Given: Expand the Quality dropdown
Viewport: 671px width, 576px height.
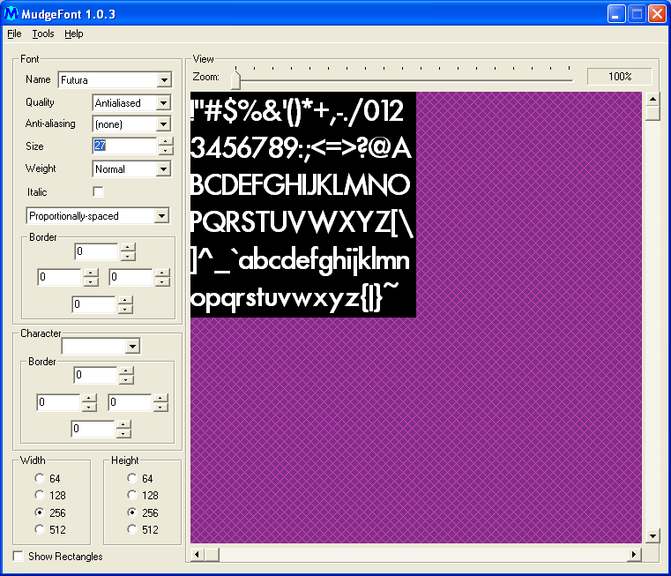Looking at the screenshot, I should (x=162, y=103).
